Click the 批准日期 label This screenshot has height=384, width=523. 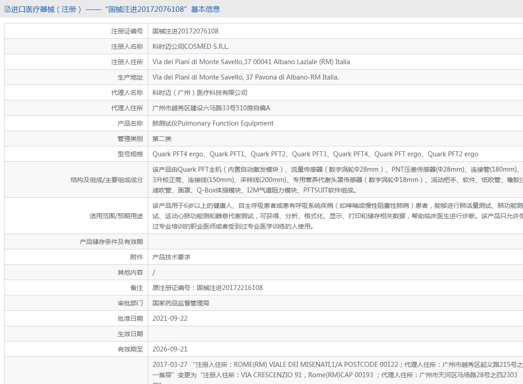(x=130, y=318)
